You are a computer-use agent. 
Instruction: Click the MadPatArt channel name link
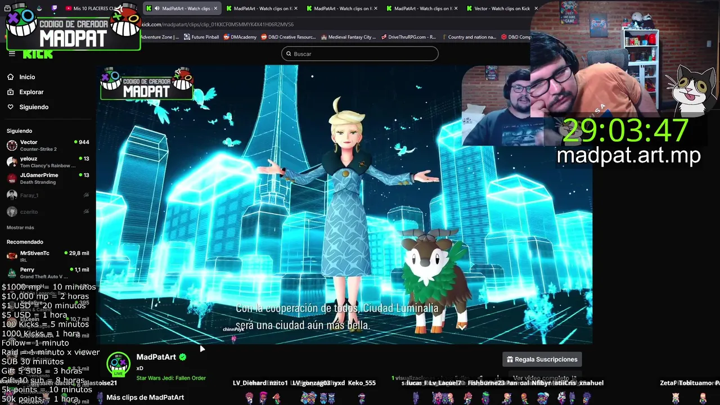[x=156, y=357]
